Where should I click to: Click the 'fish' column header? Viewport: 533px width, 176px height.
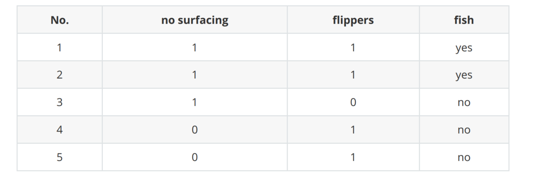click(x=464, y=20)
